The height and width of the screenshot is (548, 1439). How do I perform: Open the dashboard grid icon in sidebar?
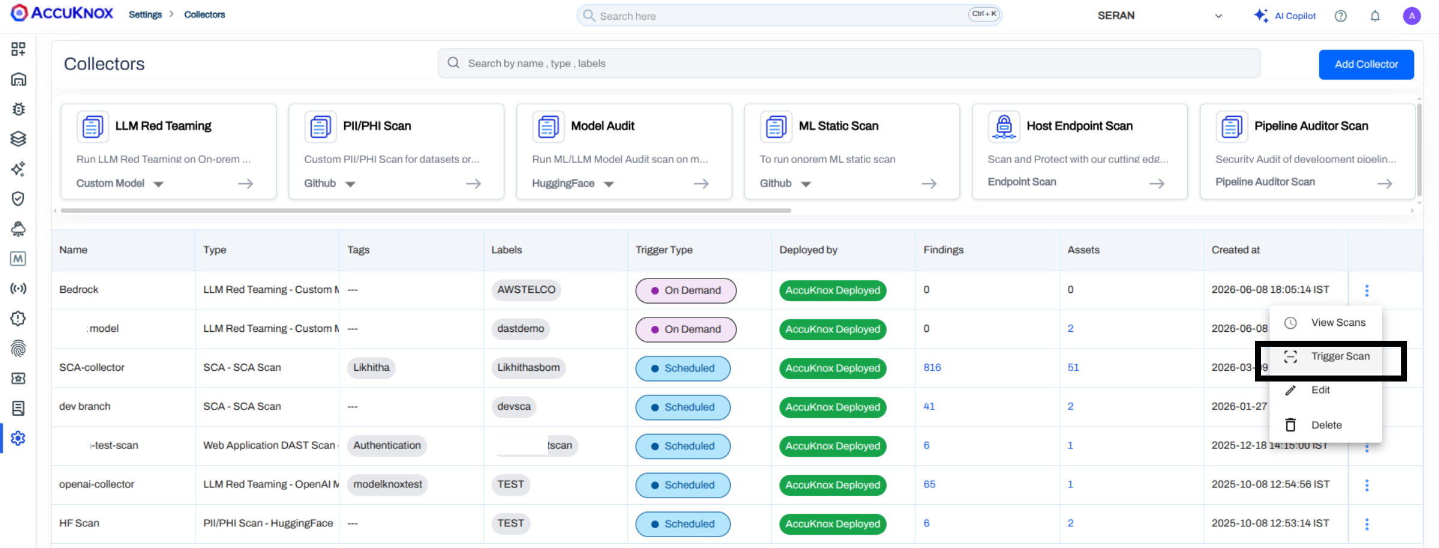click(18, 49)
